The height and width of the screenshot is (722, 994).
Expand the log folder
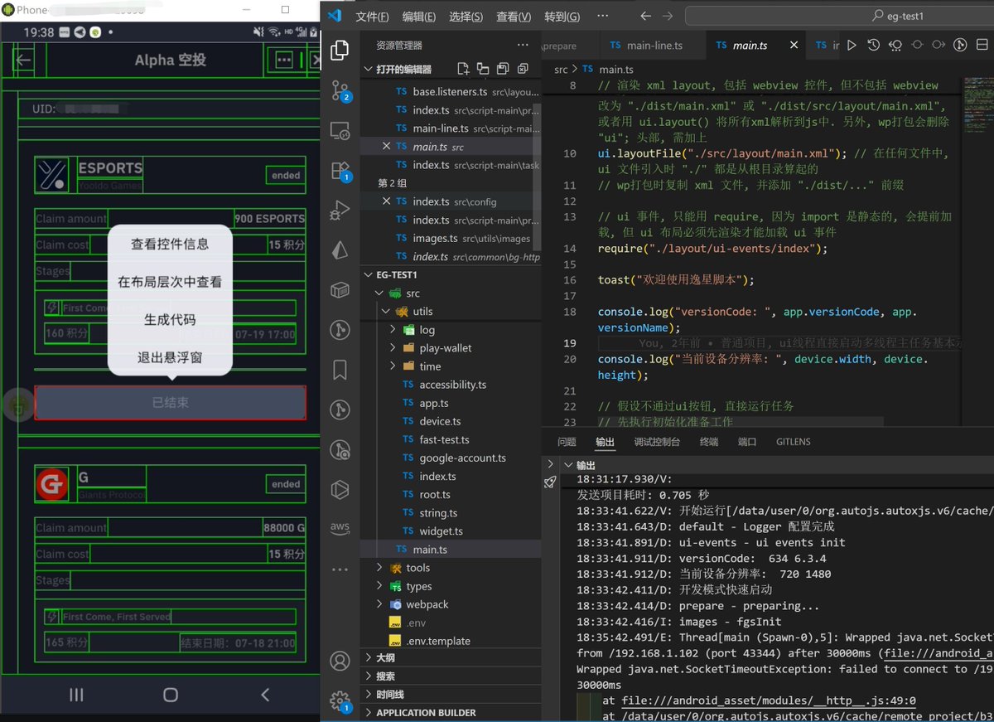pos(393,330)
